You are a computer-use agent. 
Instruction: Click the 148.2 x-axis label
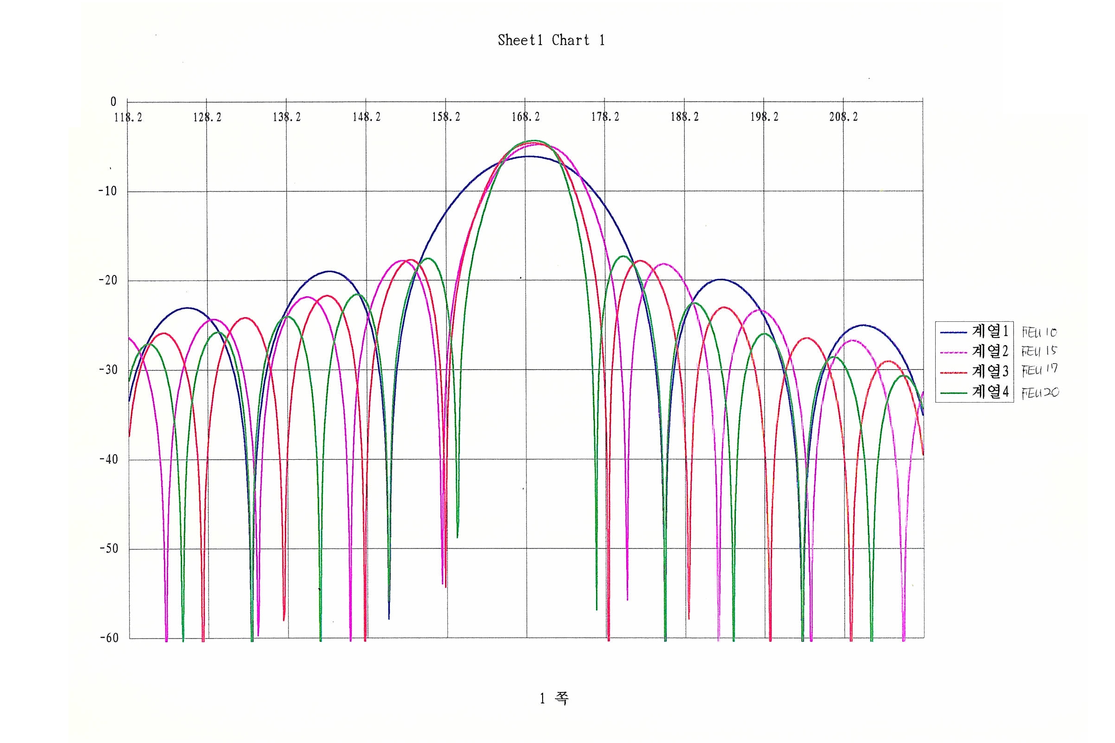tap(367, 117)
